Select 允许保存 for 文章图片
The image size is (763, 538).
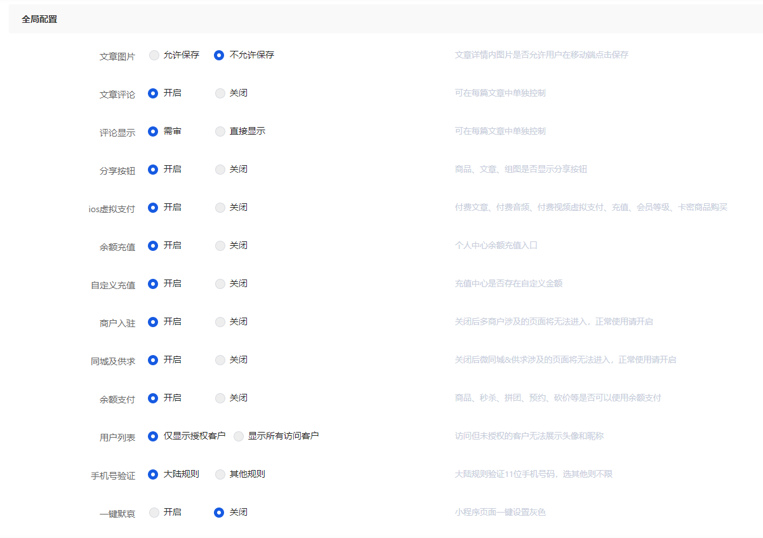(x=154, y=55)
